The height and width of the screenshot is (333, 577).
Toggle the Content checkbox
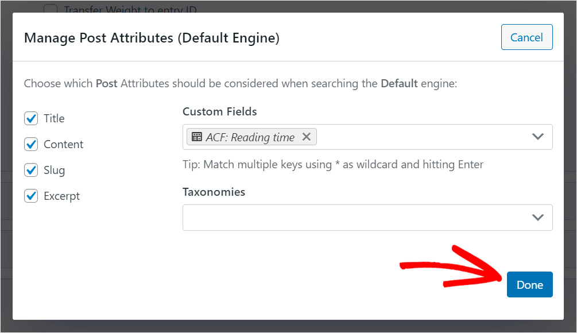coord(31,144)
